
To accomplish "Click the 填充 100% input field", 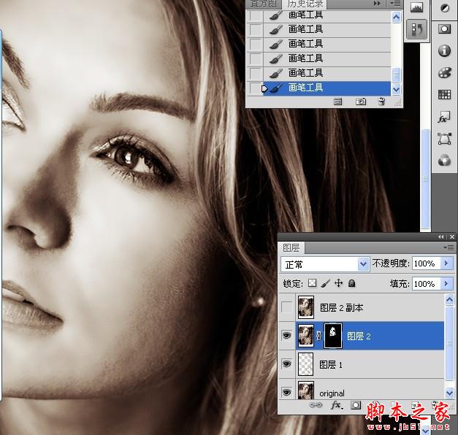I will pos(426,284).
